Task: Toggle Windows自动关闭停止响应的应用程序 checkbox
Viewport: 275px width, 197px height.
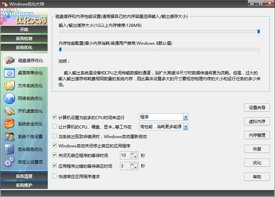Action: point(55,145)
